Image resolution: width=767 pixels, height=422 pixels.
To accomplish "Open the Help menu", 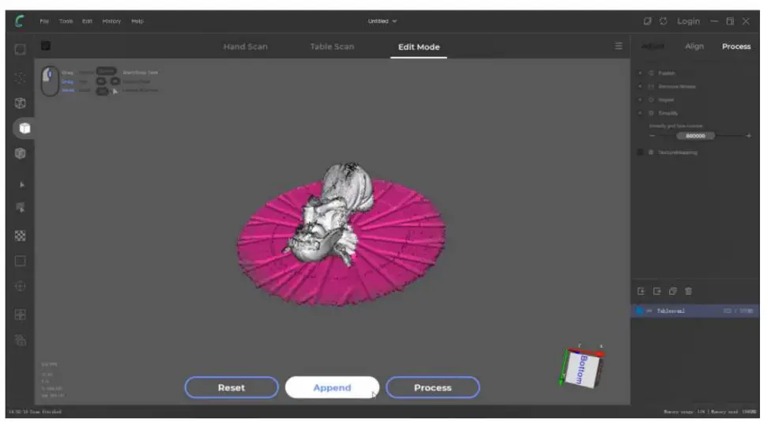I will 137,21.
